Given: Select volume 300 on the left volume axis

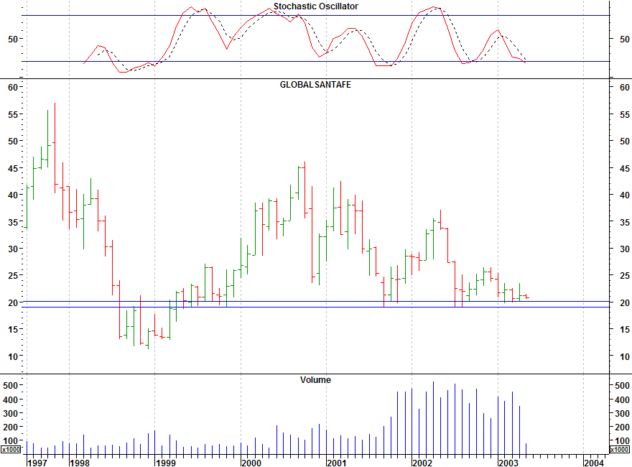Looking at the screenshot, I should pyautogui.click(x=11, y=413).
